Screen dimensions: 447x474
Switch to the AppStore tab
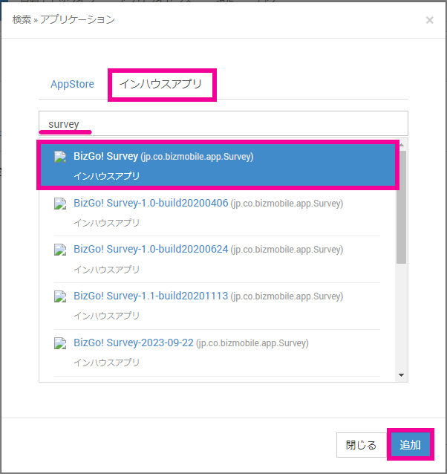(72, 84)
